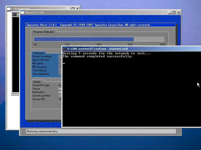201x150 pixels.
Task: Maximize the CollabVM window
Action: pyautogui.click(x=73, y=8)
